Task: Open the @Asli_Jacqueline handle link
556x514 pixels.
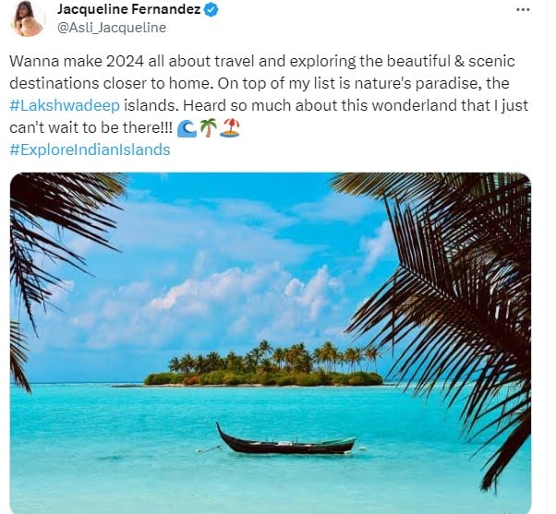Action: point(111,28)
